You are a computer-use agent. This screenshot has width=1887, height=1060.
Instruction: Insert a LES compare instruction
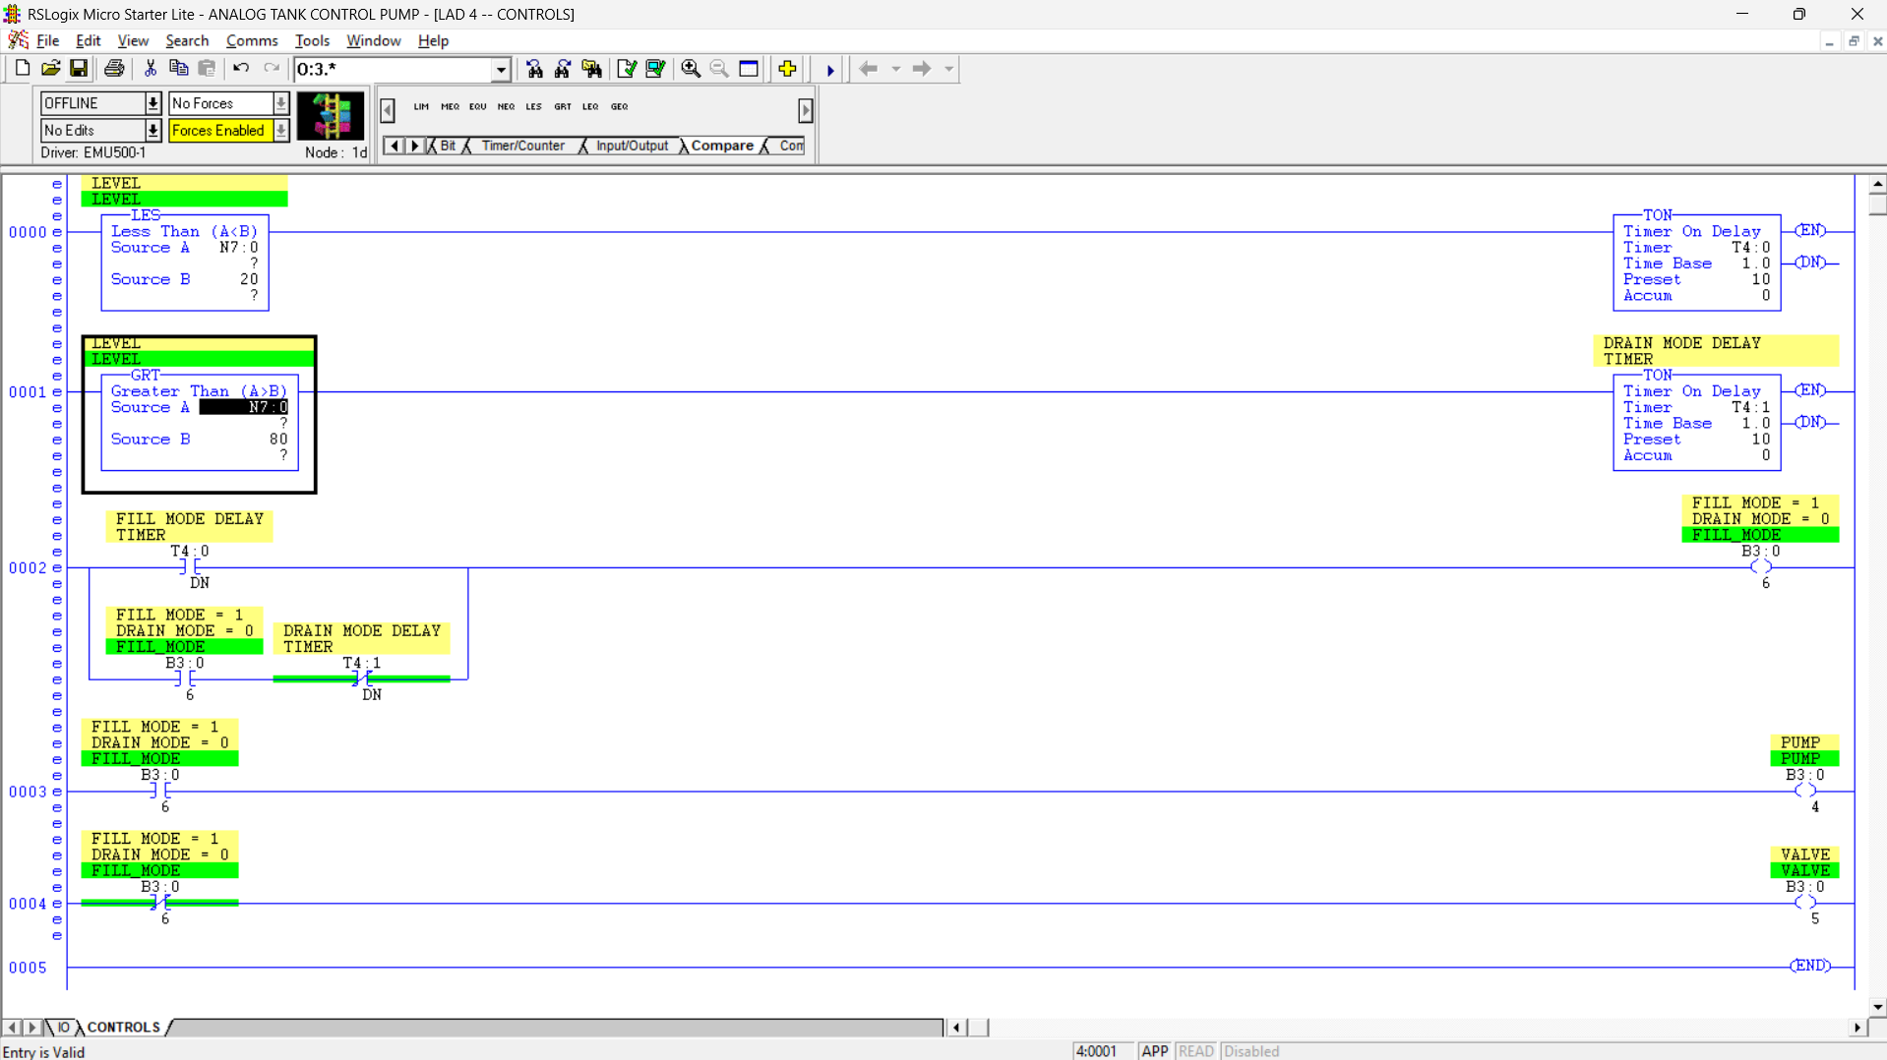point(533,106)
